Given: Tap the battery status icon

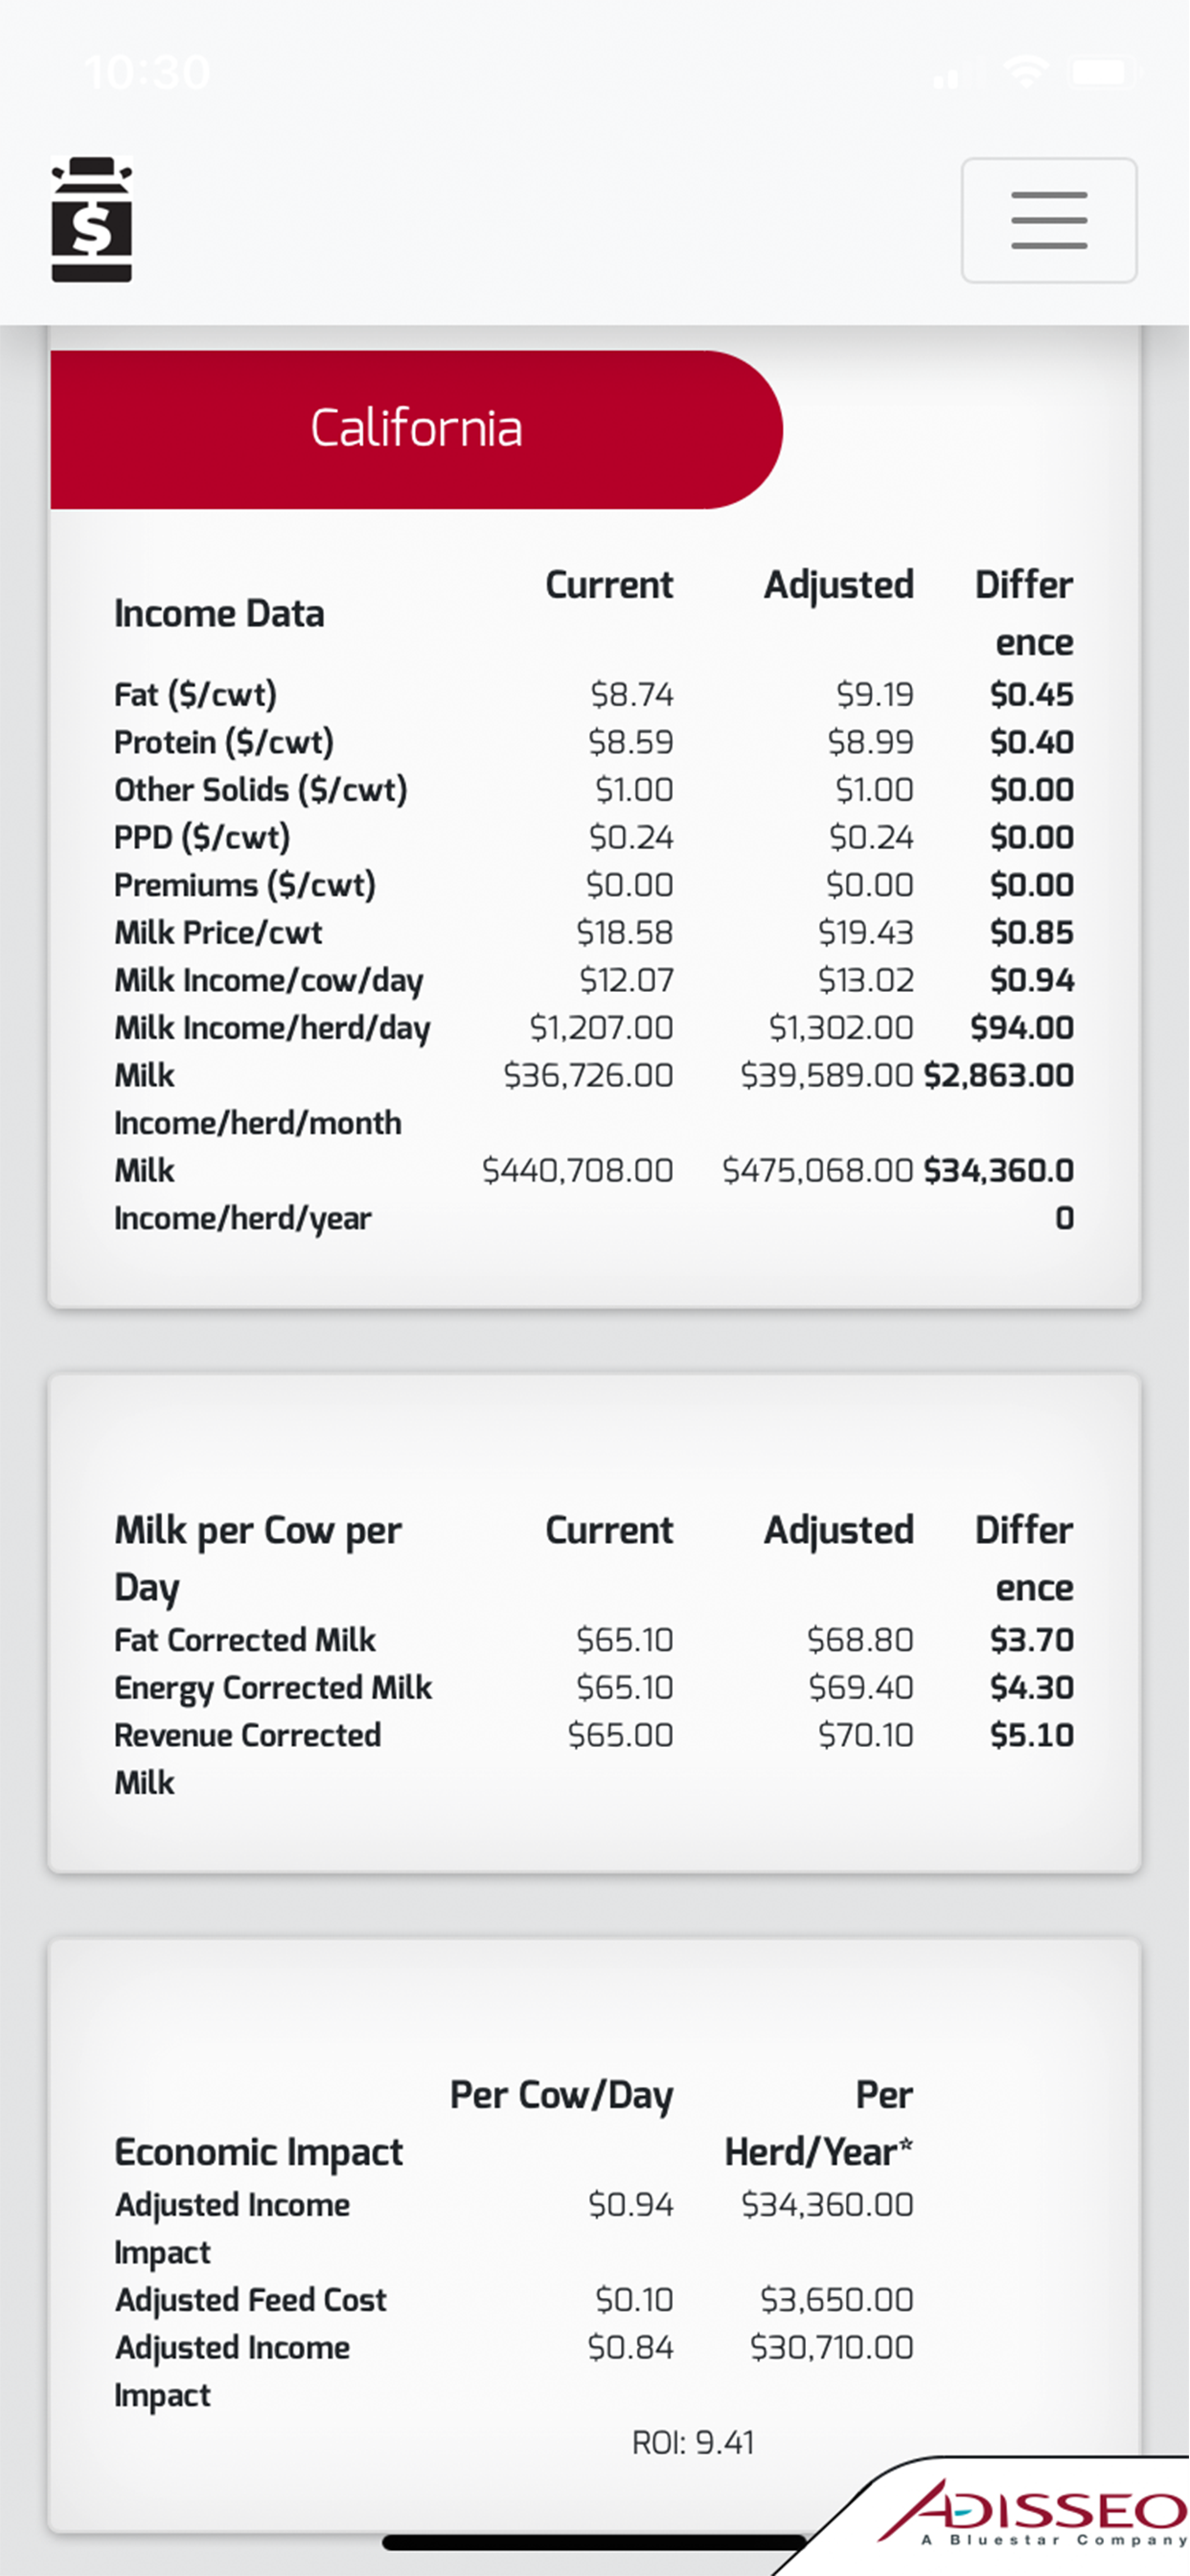Looking at the screenshot, I should coord(1103,72).
